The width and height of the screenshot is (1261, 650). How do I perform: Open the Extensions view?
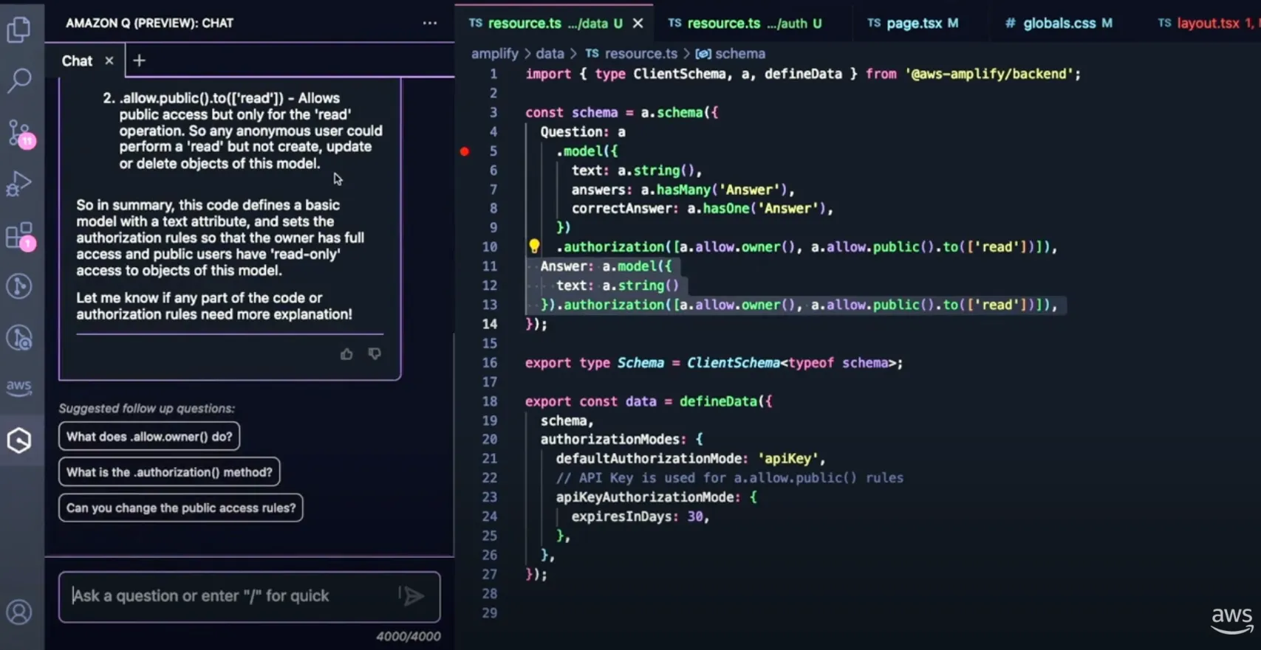coord(20,236)
